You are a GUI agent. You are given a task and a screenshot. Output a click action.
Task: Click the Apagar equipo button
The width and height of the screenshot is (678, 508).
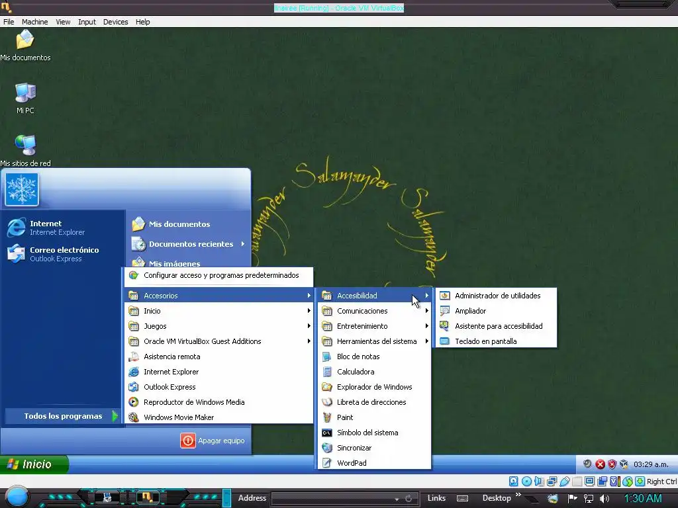[x=213, y=441]
